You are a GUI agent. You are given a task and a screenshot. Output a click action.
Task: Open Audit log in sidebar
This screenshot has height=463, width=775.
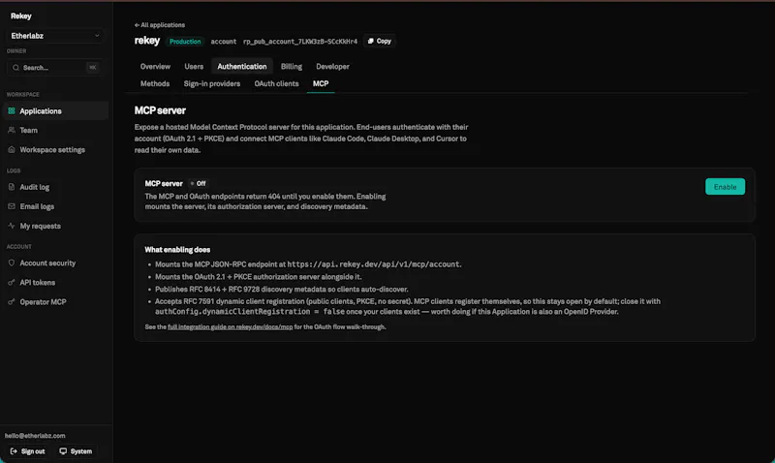click(55, 187)
